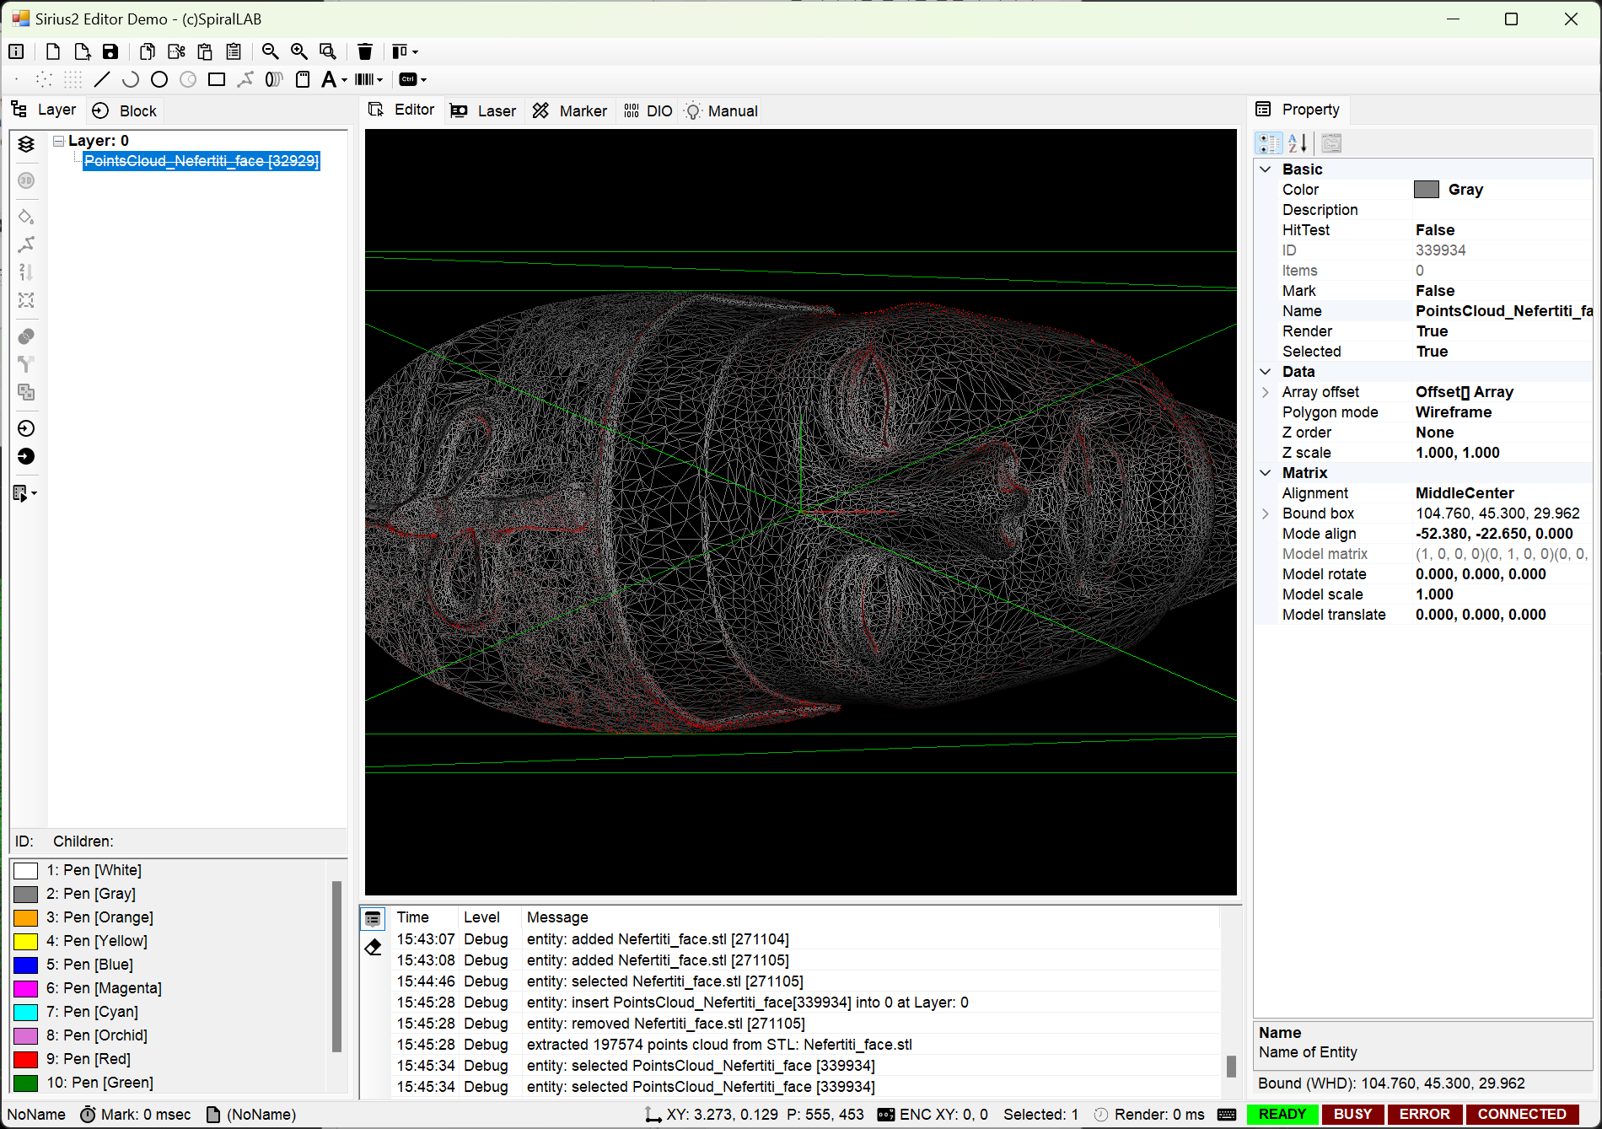Screen dimensions: 1602x1129
Task: Collapse the Matrix property category
Action: [1265, 473]
